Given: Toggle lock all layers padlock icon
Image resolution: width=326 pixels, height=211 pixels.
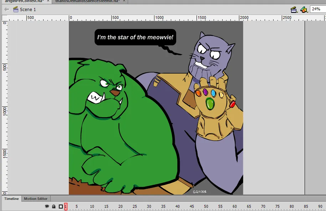Looking at the screenshot, I should coord(54,206).
